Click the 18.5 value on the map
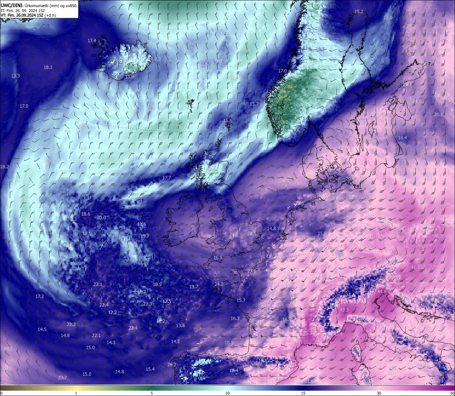This screenshot has width=455, height=396. [x=87, y=234]
